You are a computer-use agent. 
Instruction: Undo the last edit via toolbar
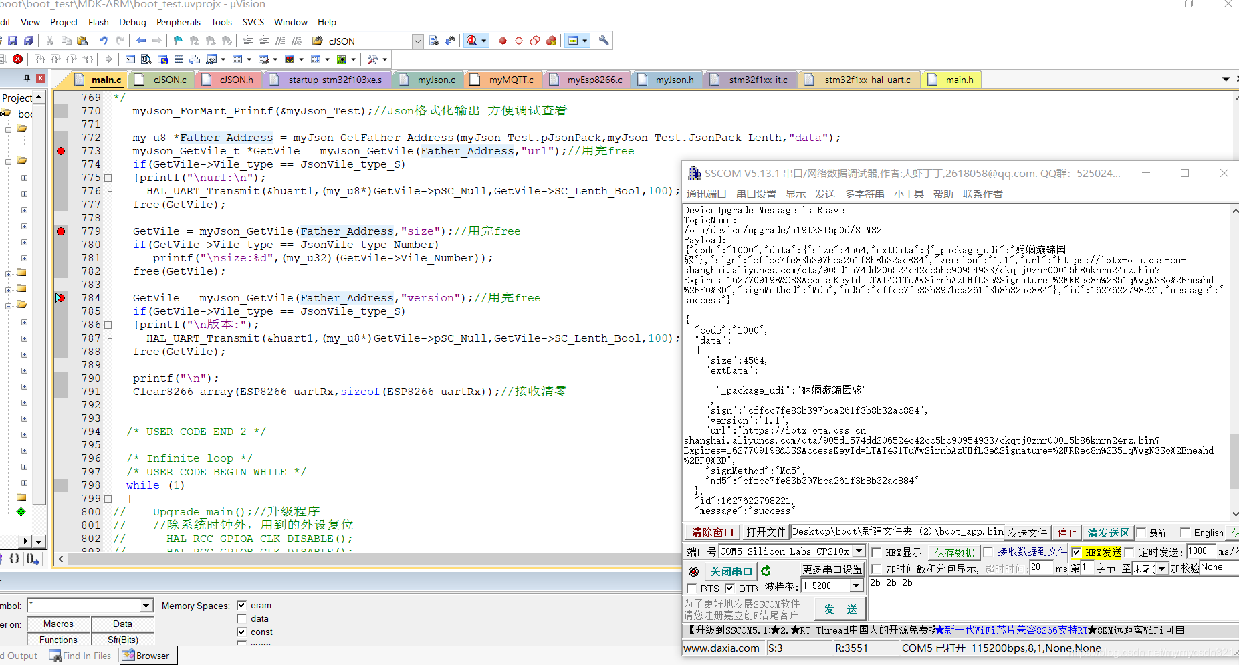pos(104,41)
